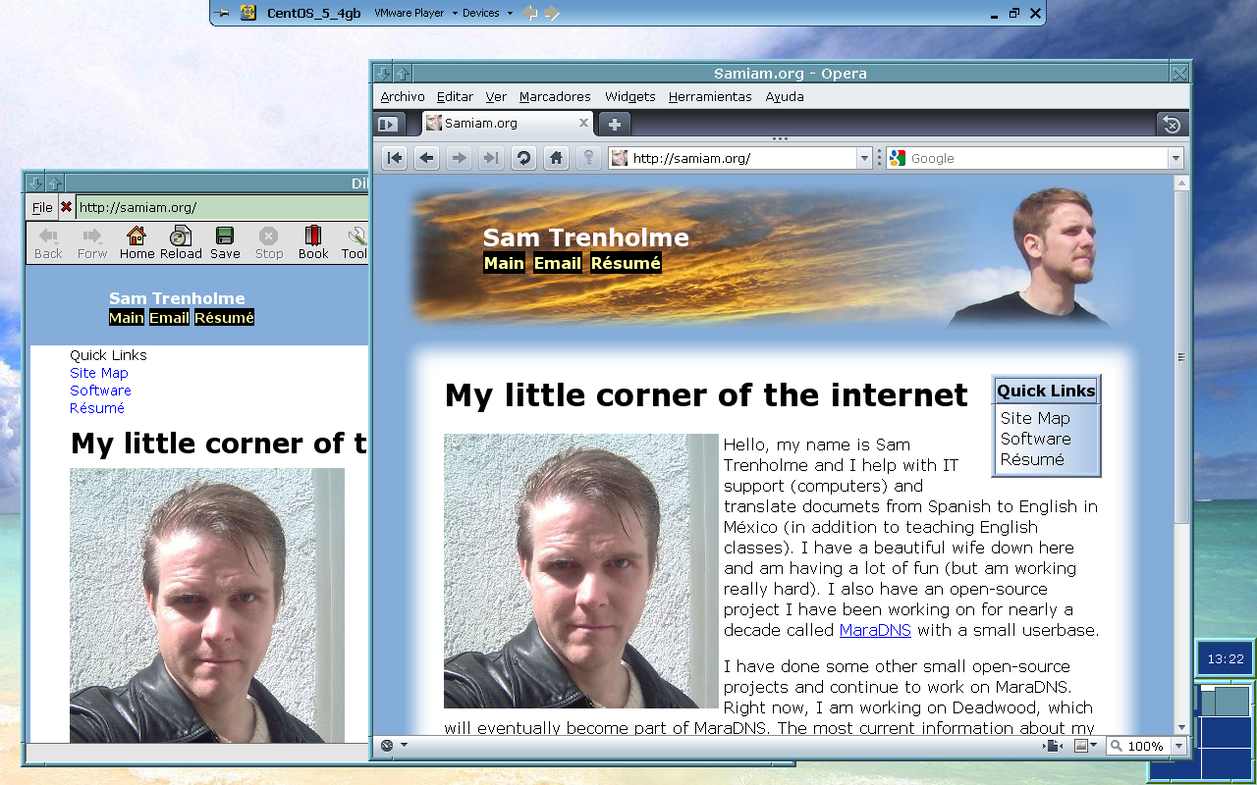
Task: Open Dillo's Book bookmarks icon
Action: click(313, 242)
